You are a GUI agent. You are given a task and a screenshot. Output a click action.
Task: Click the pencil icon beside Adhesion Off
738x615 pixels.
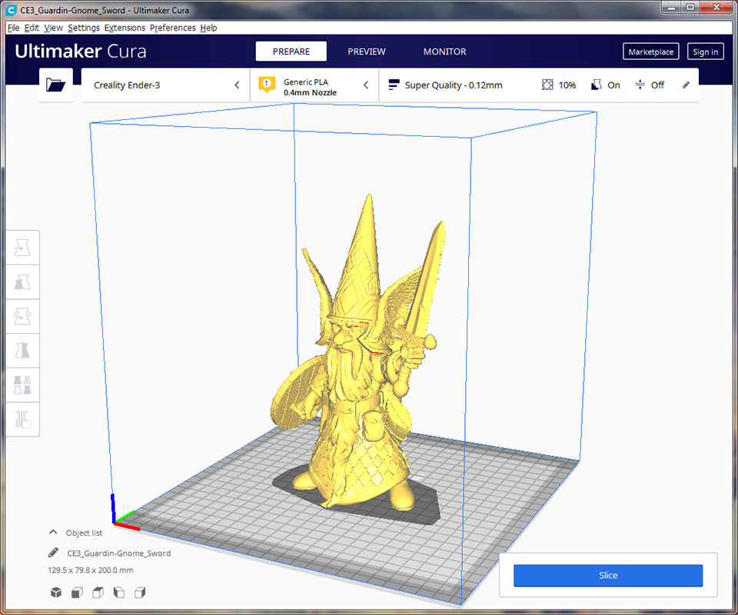tap(686, 85)
